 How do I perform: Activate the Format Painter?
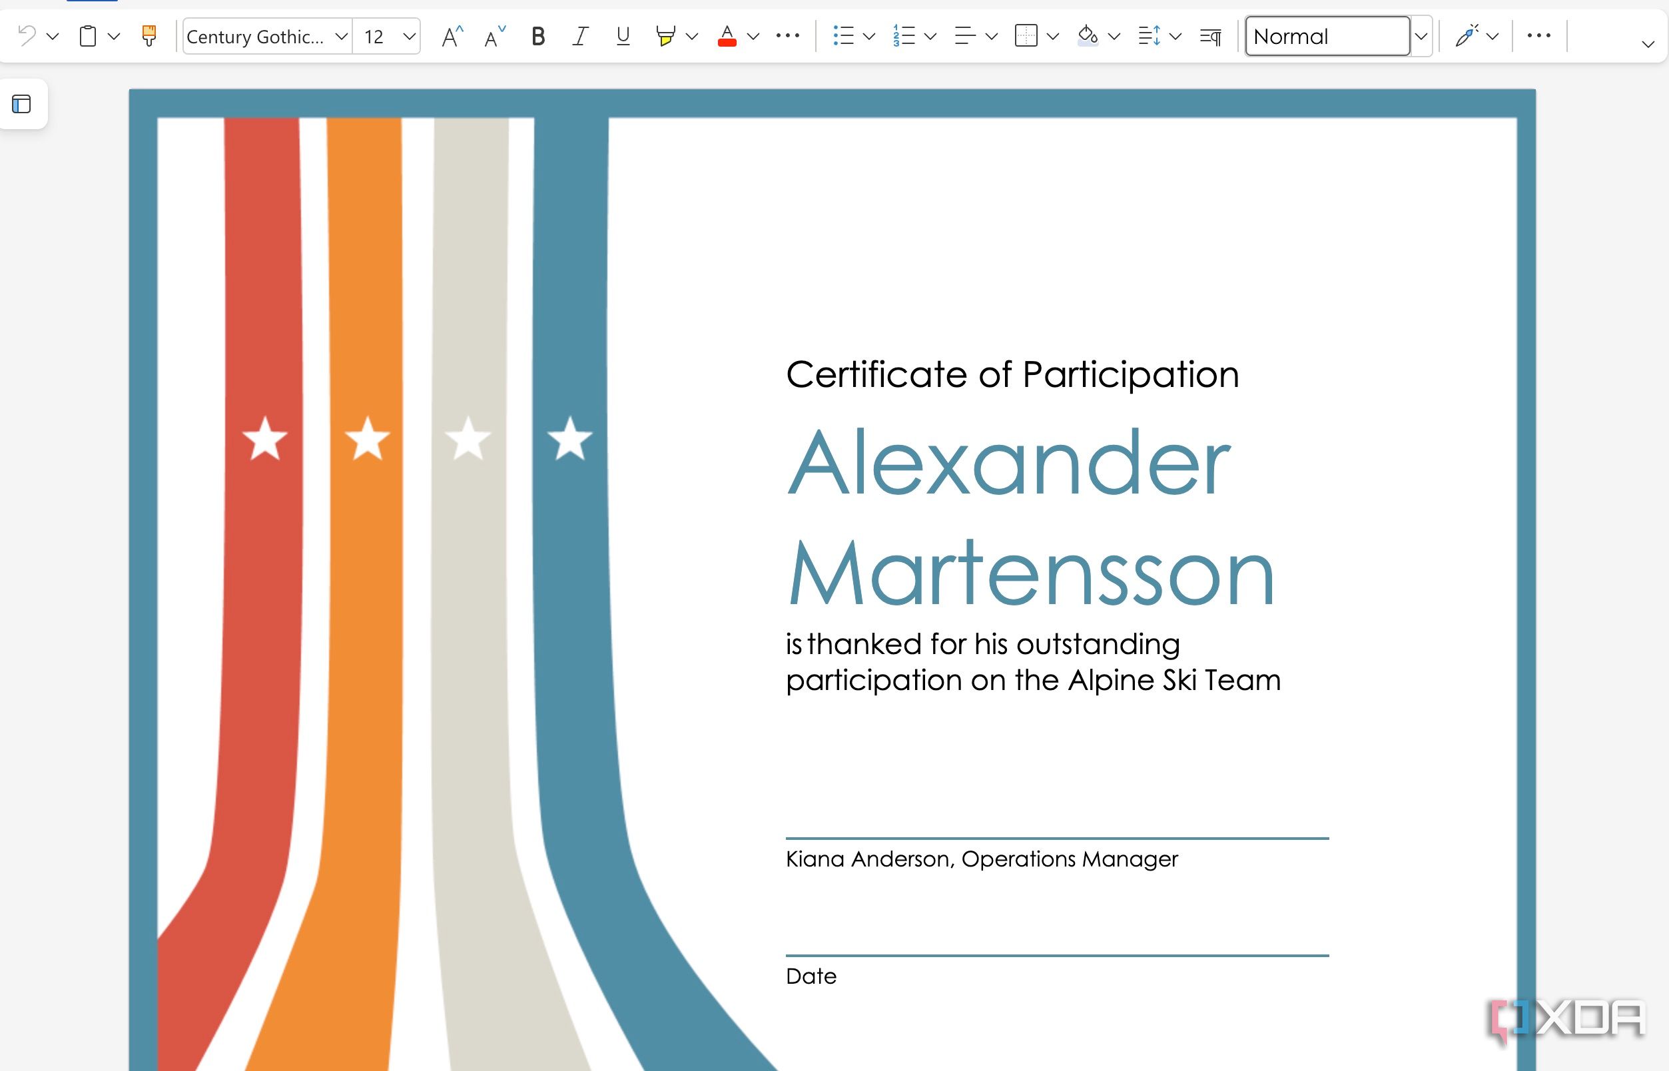tap(148, 35)
